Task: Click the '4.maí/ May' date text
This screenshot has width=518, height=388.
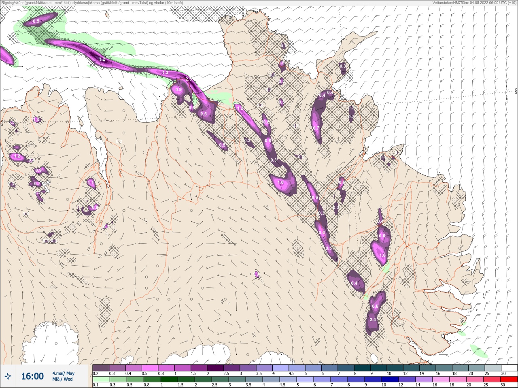Action: coord(63,373)
